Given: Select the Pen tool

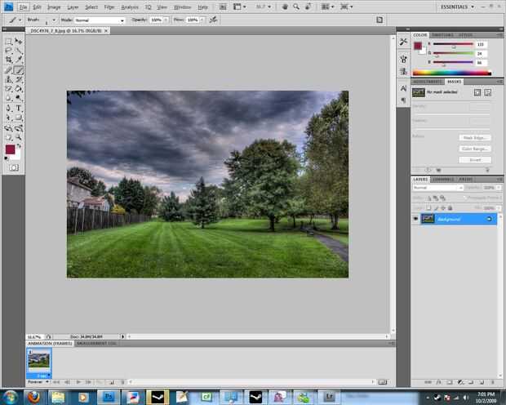Looking at the screenshot, I should (x=9, y=109).
